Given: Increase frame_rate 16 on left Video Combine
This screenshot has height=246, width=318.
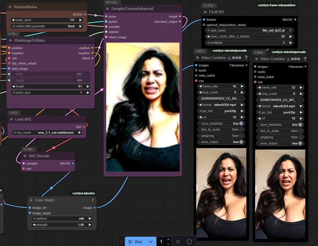Looking at the screenshot, I should pos(242,86).
